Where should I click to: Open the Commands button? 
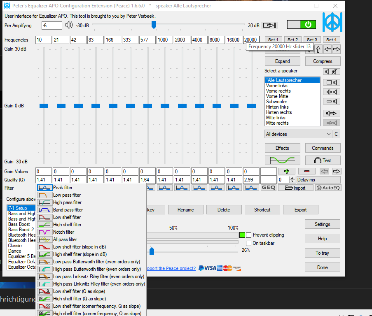[x=323, y=148]
